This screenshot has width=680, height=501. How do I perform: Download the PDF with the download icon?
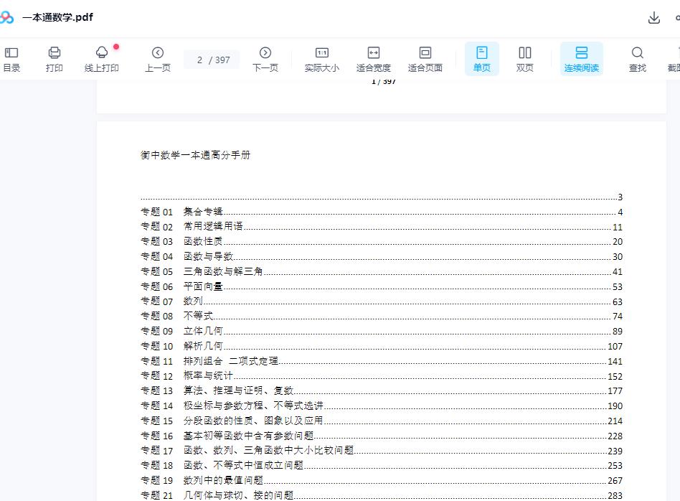pyautogui.click(x=653, y=17)
